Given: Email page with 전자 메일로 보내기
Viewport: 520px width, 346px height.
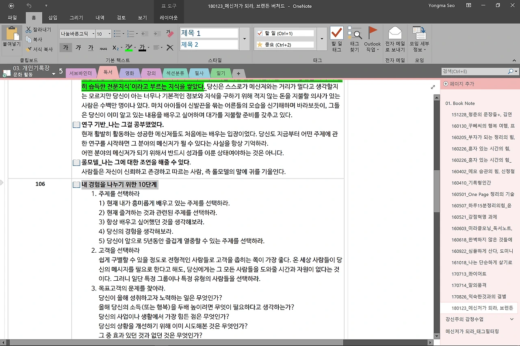Looking at the screenshot, I should pyautogui.click(x=395, y=39).
